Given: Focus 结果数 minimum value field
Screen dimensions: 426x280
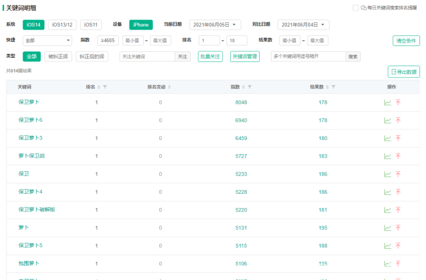Looking at the screenshot, I should coord(290,40).
